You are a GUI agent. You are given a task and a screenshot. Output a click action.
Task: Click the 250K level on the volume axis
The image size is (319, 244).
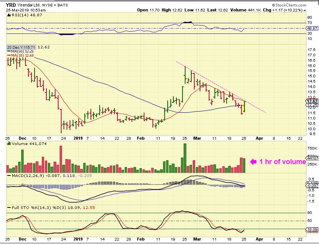(x=312, y=164)
